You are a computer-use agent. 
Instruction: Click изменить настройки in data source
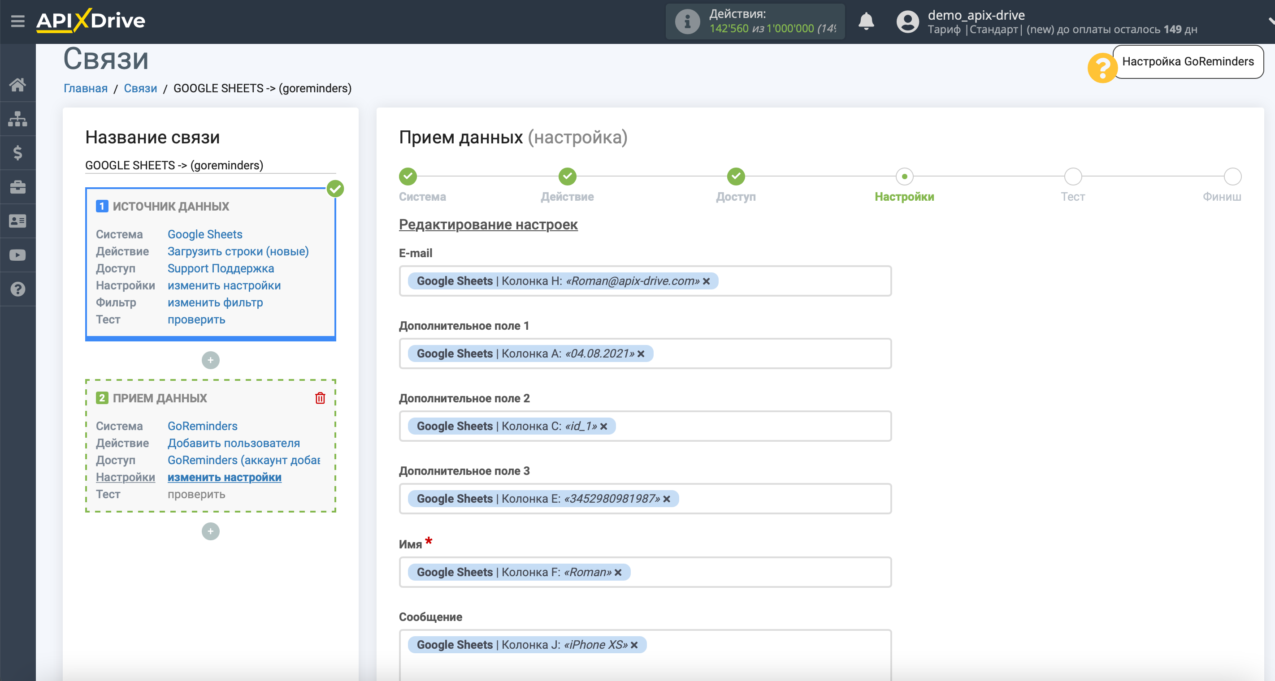[224, 285]
